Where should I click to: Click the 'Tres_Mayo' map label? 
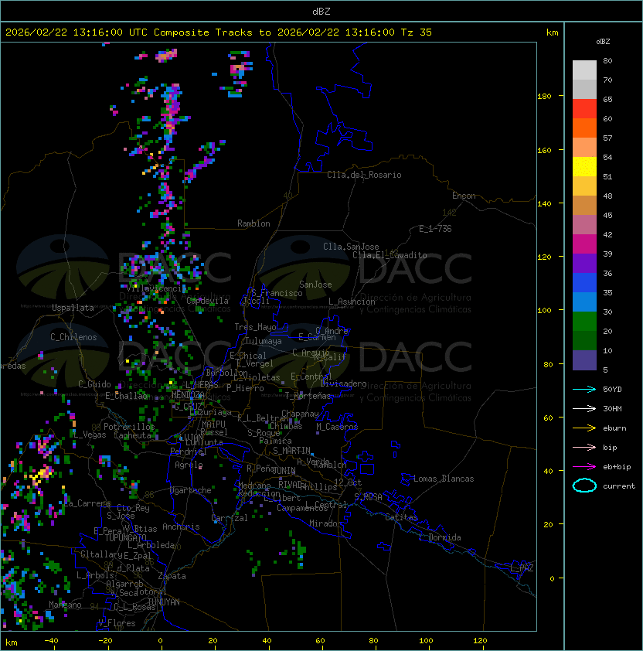pos(255,327)
